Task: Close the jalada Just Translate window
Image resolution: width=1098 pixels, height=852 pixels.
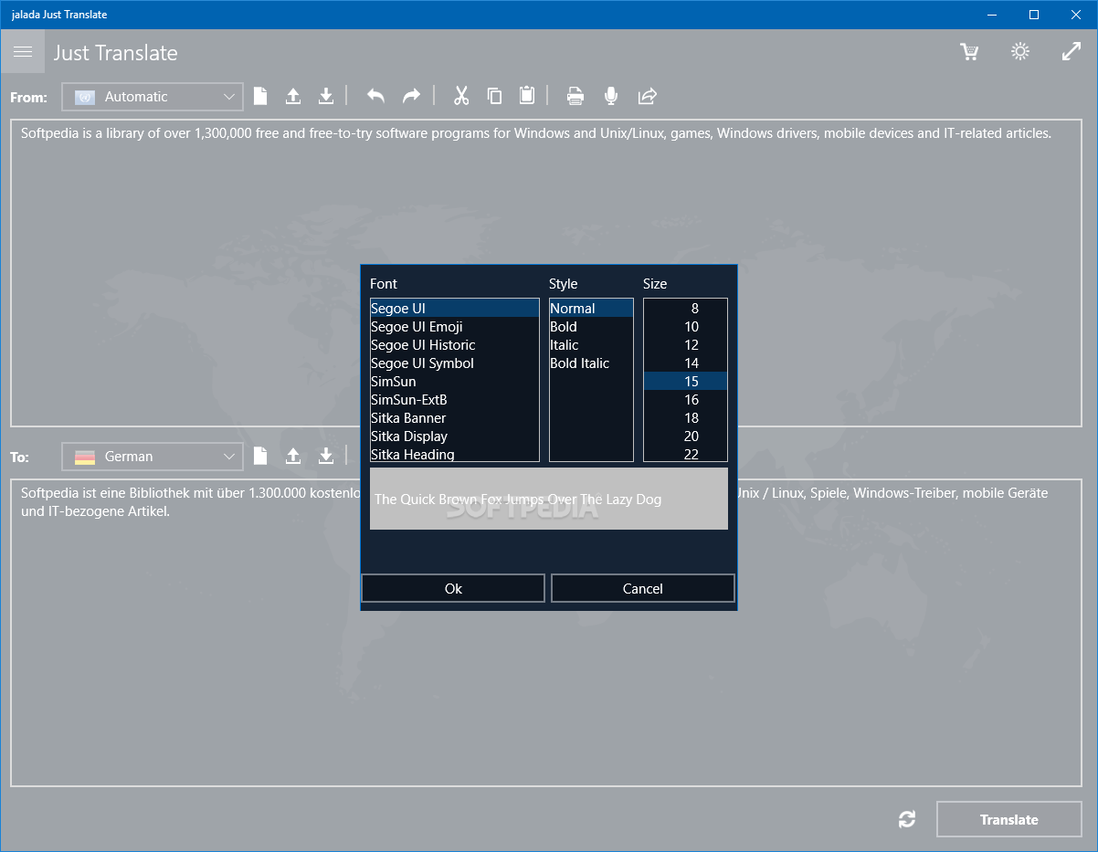Action: coord(1076,15)
